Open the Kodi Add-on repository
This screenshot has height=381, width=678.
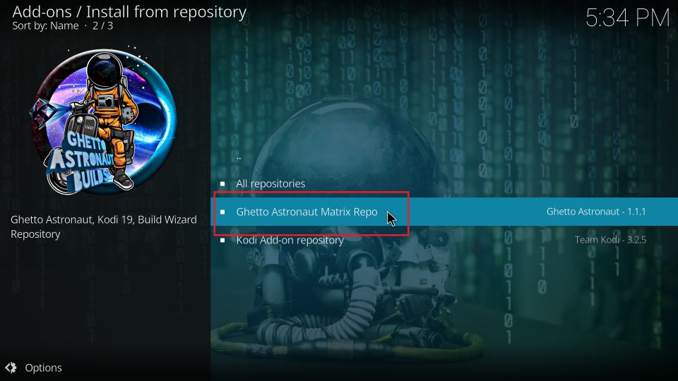pyautogui.click(x=444, y=240)
